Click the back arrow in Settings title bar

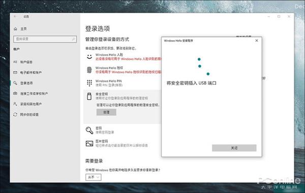click(15, 17)
